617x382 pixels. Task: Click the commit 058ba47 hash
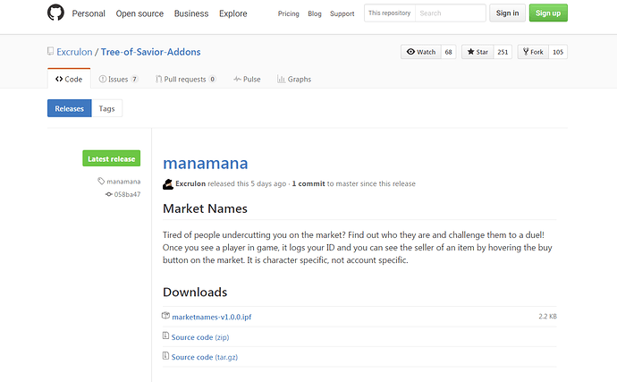(127, 194)
